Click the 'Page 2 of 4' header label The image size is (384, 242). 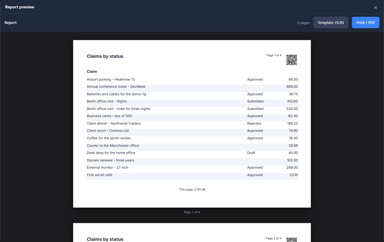click(x=274, y=238)
